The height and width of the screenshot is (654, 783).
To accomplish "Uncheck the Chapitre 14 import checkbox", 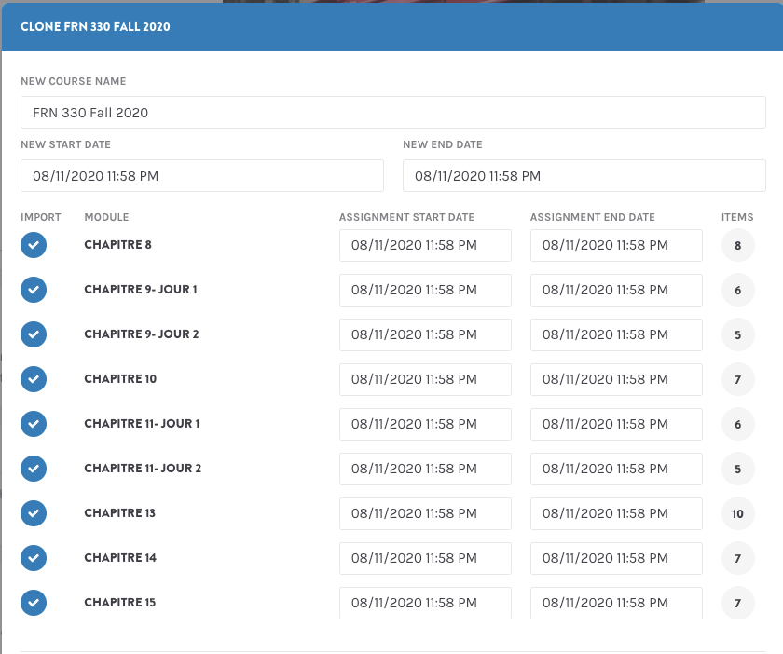I will pos(34,558).
